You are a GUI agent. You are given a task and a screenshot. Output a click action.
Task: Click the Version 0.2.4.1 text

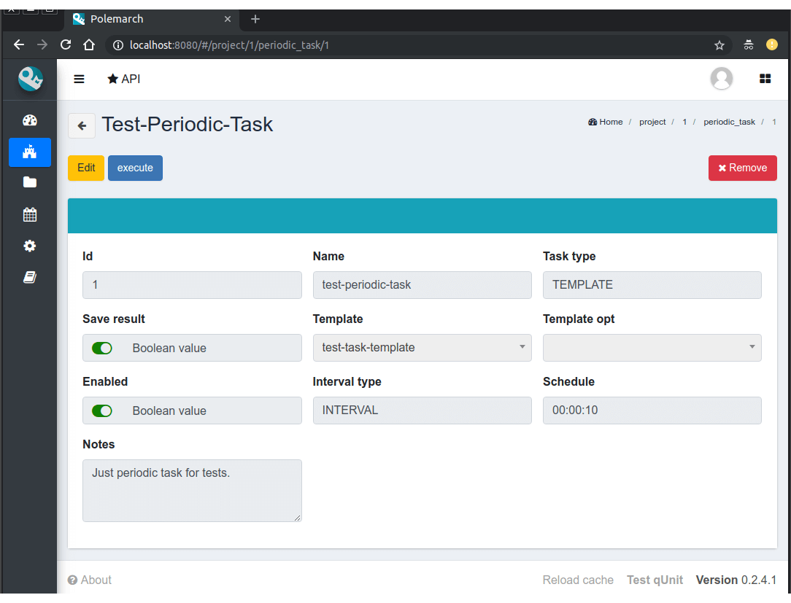[736, 580]
